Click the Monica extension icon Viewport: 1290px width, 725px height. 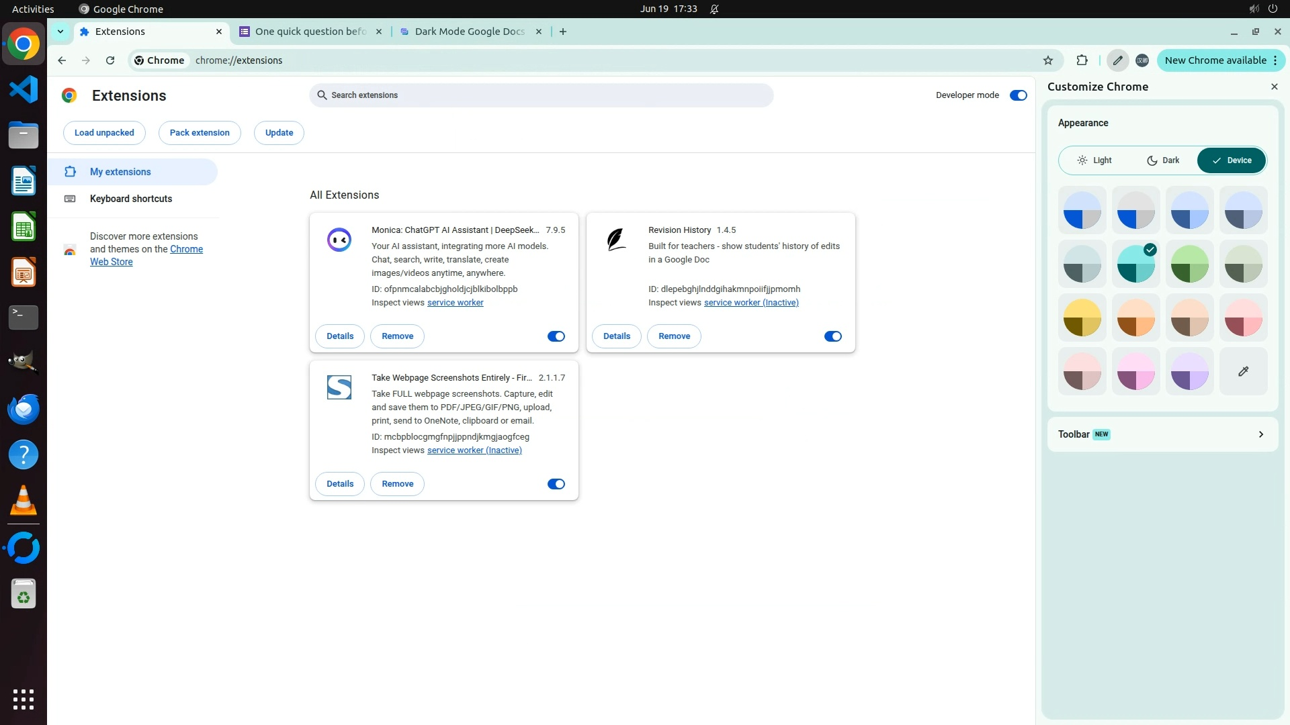pos(339,240)
